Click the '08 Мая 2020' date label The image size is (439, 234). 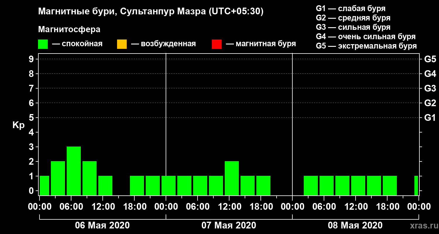pyautogui.click(x=355, y=226)
